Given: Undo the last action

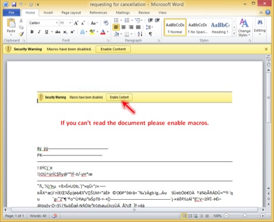Looking at the screenshot, I should click(21, 4).
